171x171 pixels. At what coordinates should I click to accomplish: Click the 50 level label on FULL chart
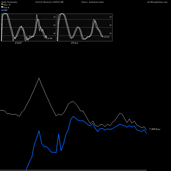click(110, 25)
